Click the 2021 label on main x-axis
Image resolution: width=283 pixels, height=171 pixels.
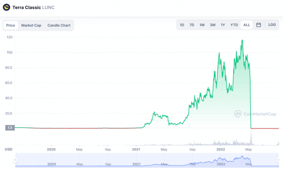pos(136,149)
